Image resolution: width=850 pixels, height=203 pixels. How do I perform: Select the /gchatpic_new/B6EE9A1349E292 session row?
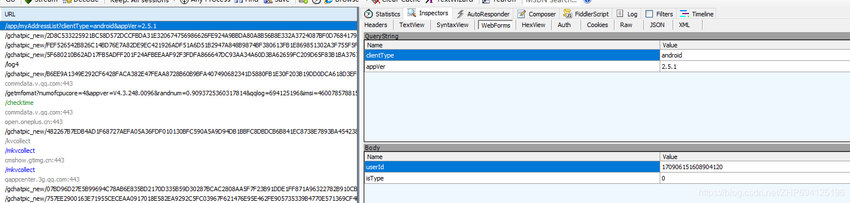(179, 74)
